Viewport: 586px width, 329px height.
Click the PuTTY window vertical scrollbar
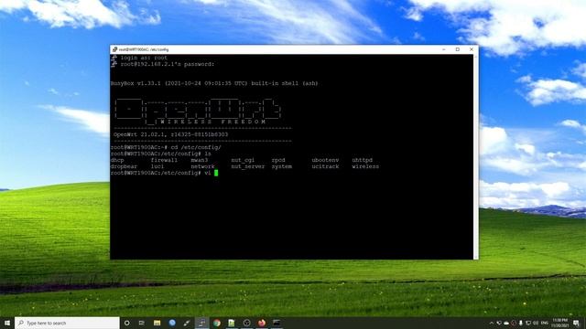pyautogui.click(x=475, y=156)
